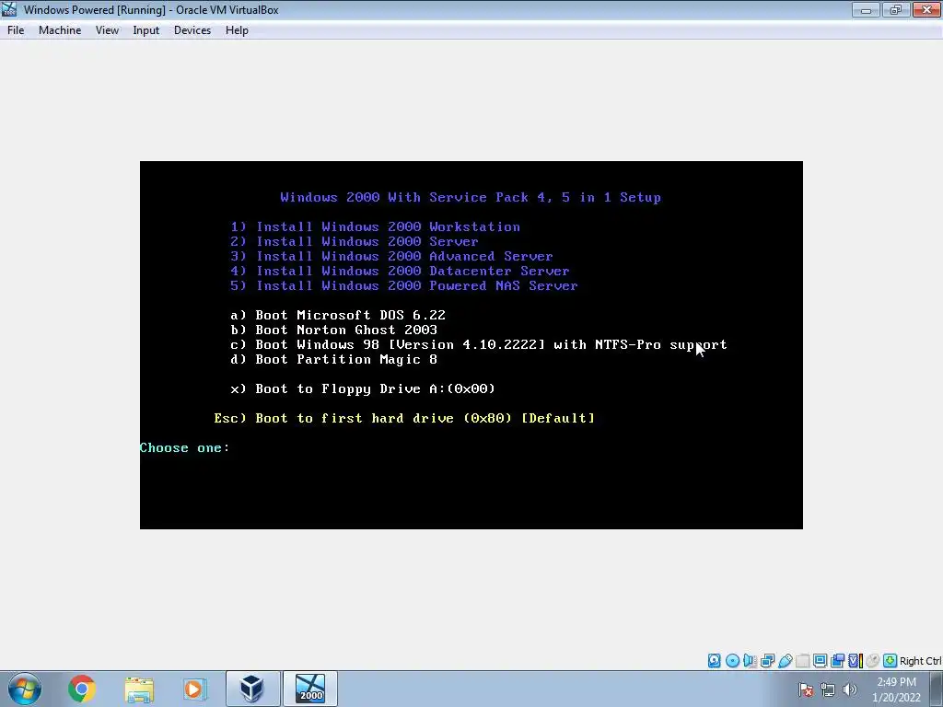Click the Show desktop button at the taskbar edge
The image size is (943, 707).
(x=937, y=689)
